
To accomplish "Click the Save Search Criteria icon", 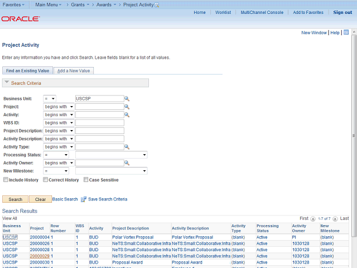I will [x=83, y=199].
